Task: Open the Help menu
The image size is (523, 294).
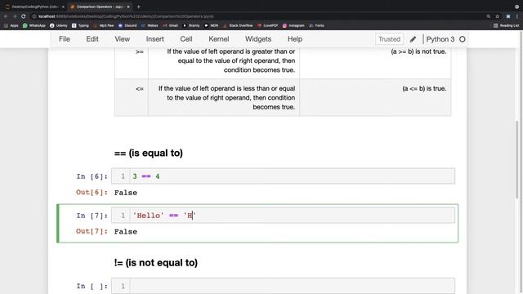Action: 295,39
